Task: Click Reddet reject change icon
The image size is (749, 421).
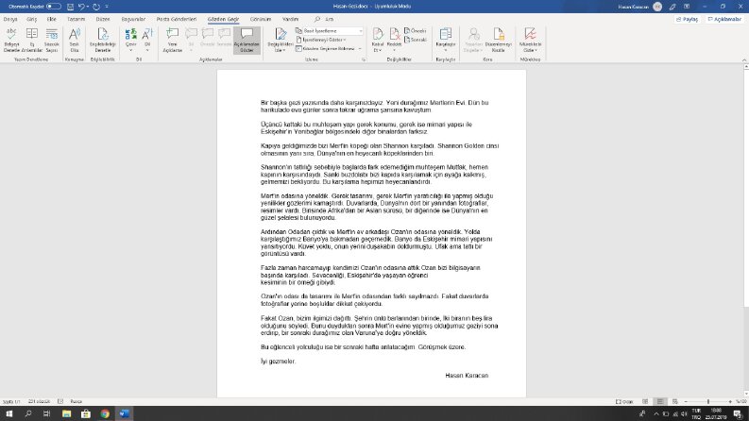Action: (x=394, y=40)
